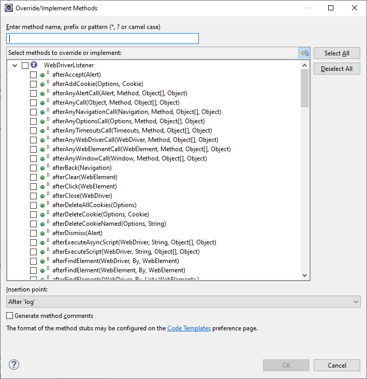Click the method icon beside afterClose(WebDriver)
Screen dimensions: 367x379
(43, 196)
